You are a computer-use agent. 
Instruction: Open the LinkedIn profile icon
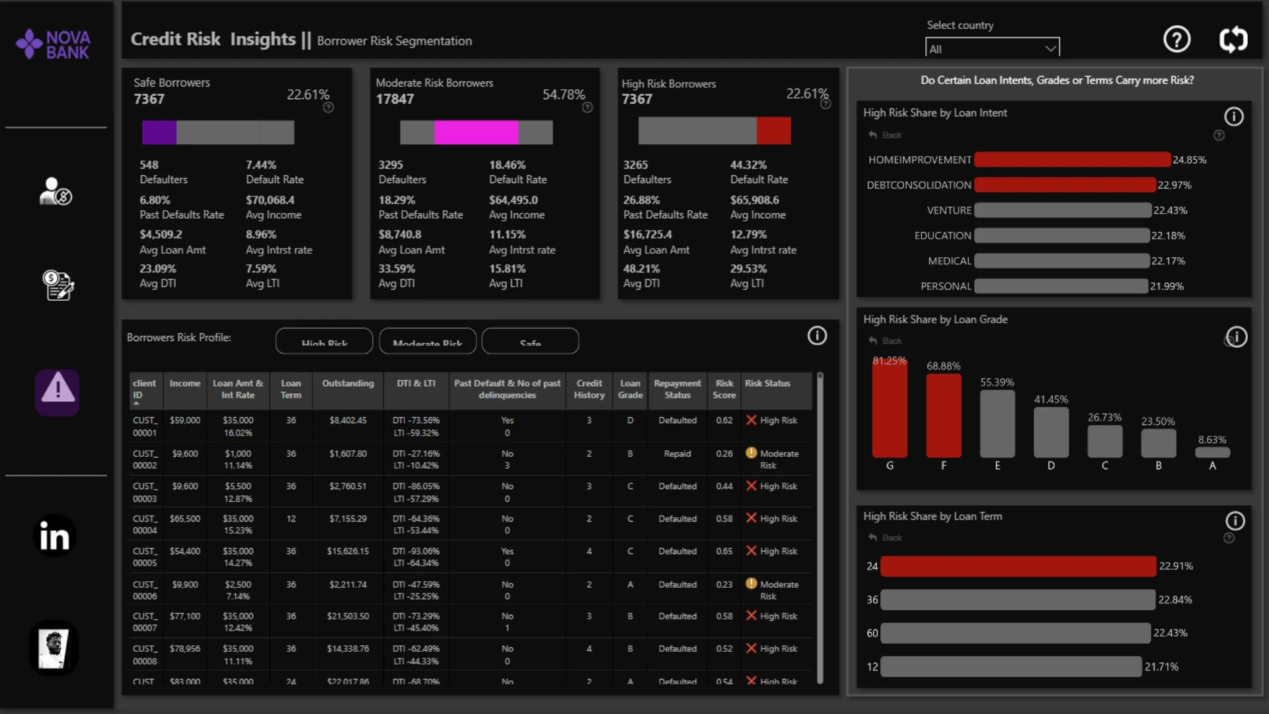pyautogui.click(x=54, y=535)
